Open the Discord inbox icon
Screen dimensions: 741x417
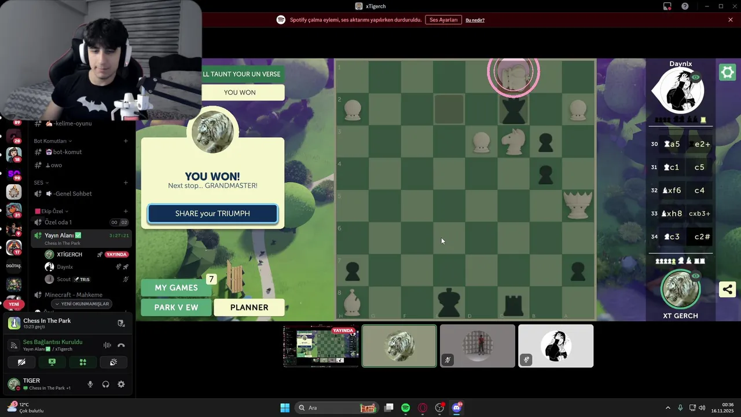(667, 6)
